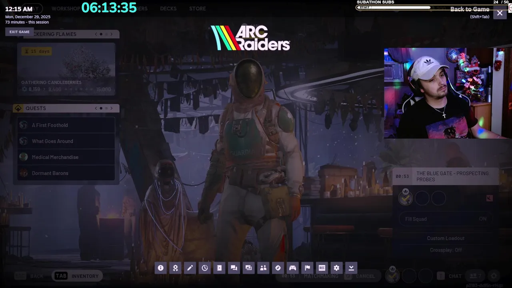Open the A First Foothold quest
This screenshot has height=288, width=512.
pyautogui.click(x=66, y=125)
